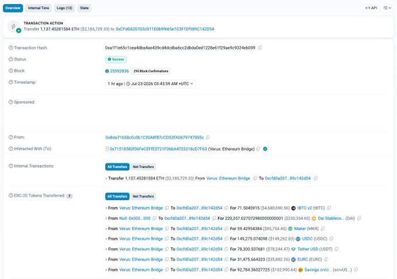This screenshot has height=279, width=397.
Task: Expand the MKR transfer row arrow
Action: click(106, 229)
